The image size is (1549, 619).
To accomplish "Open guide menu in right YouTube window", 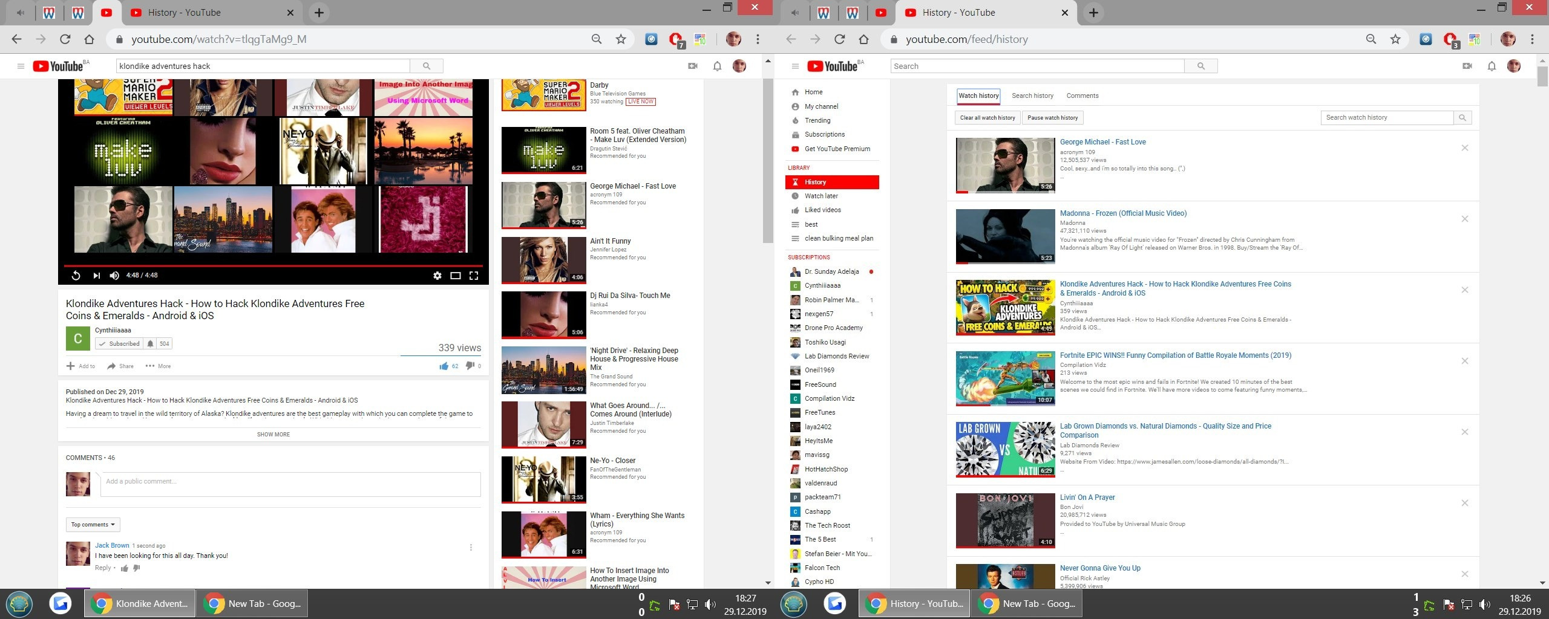I will [x=795, y=66].
